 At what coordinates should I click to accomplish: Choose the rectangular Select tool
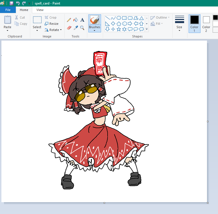pos(37,20)
